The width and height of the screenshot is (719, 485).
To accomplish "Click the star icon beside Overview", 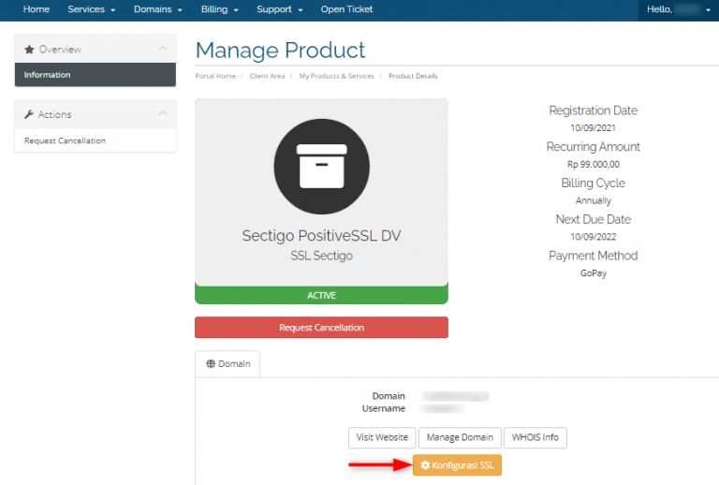I will pos(29,50).
